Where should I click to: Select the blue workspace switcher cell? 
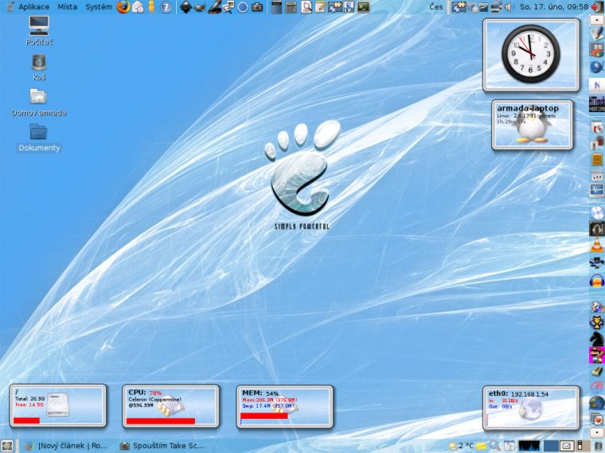click(x=551, y=446)
